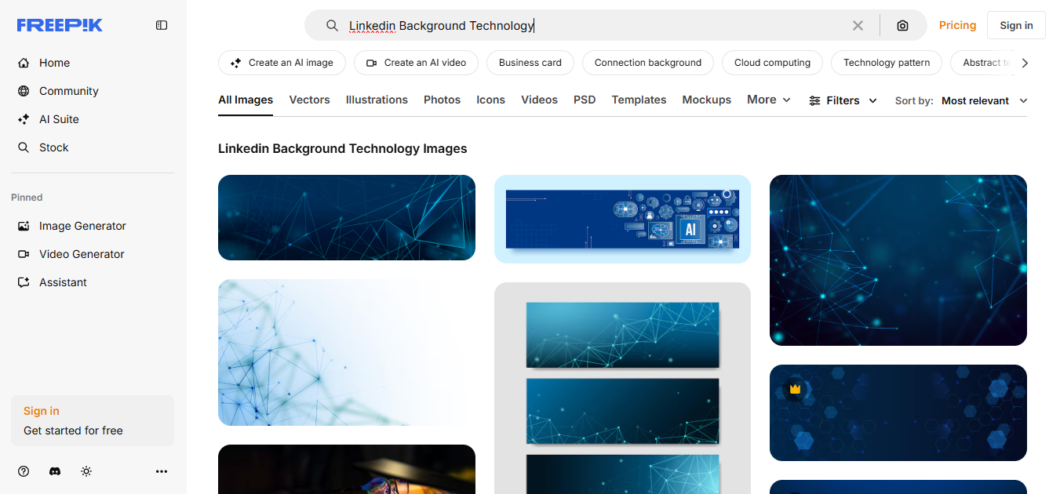
Task: Open the premium hexagon background thumbnail
Action: tap(898, 413)
